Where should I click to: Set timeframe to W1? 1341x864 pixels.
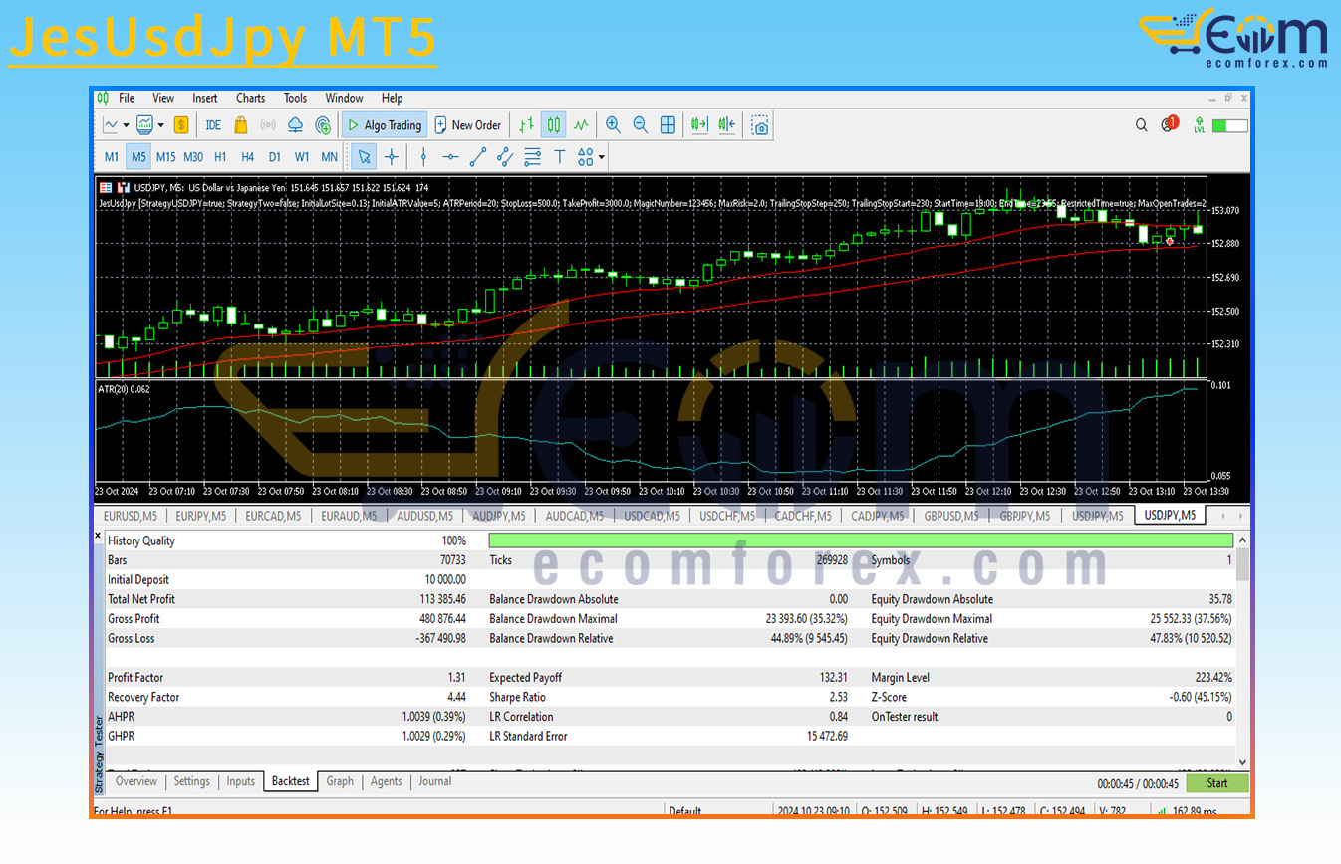302,157
